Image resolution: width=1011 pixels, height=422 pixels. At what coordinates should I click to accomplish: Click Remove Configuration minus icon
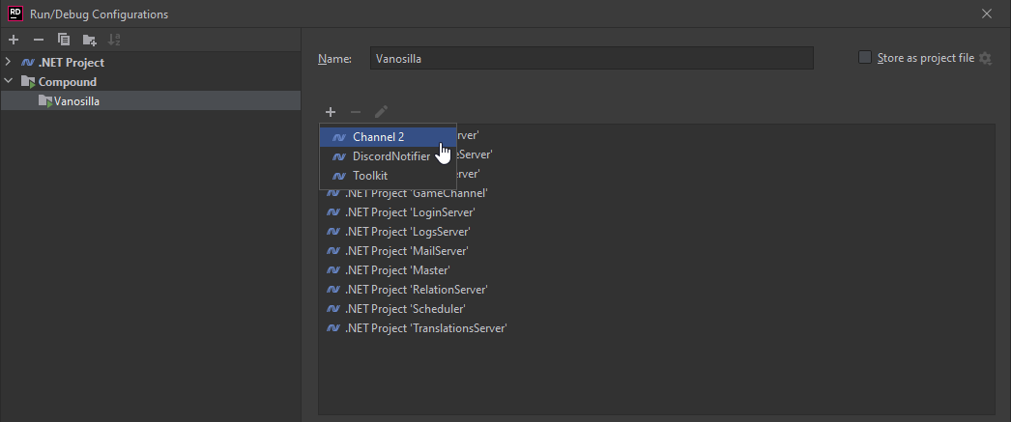tap(39, 40)
